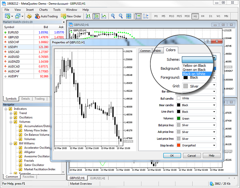Select the H4 timeframe

[x=203, y=16]
